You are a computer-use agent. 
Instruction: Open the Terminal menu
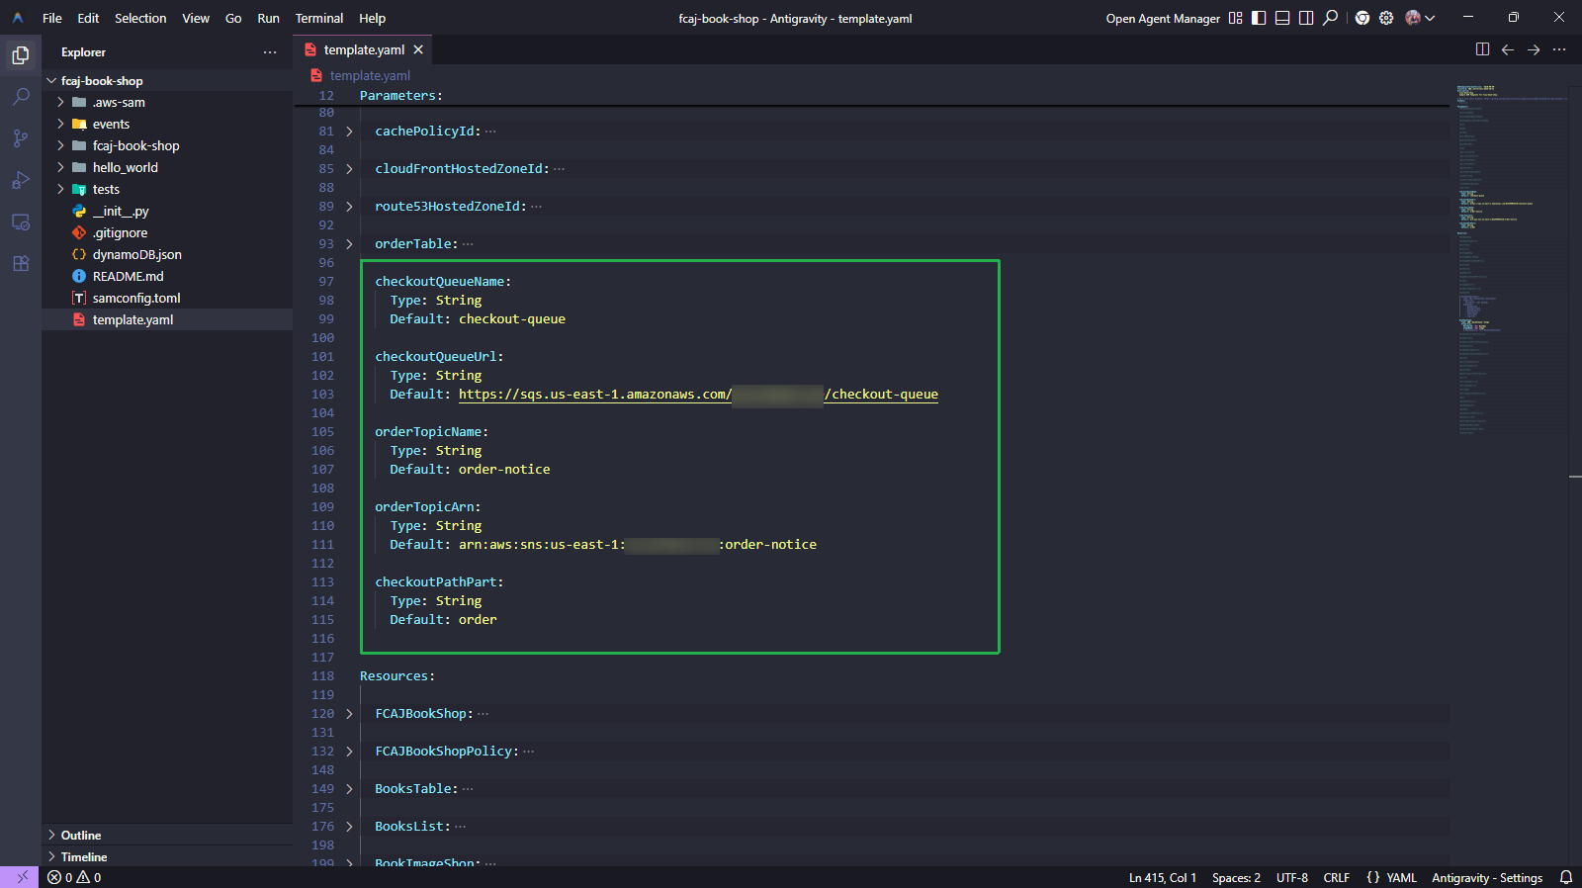[319, 18]
